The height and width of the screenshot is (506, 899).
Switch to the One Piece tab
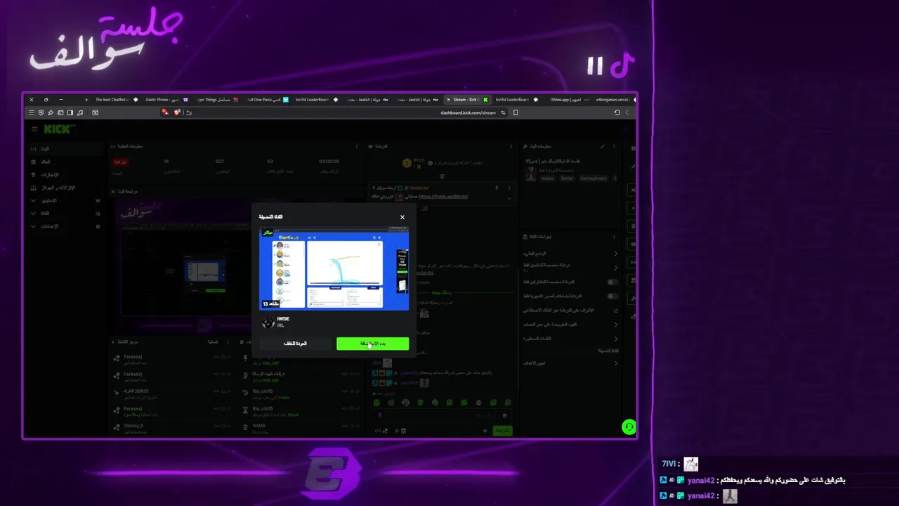click(268, 100)
